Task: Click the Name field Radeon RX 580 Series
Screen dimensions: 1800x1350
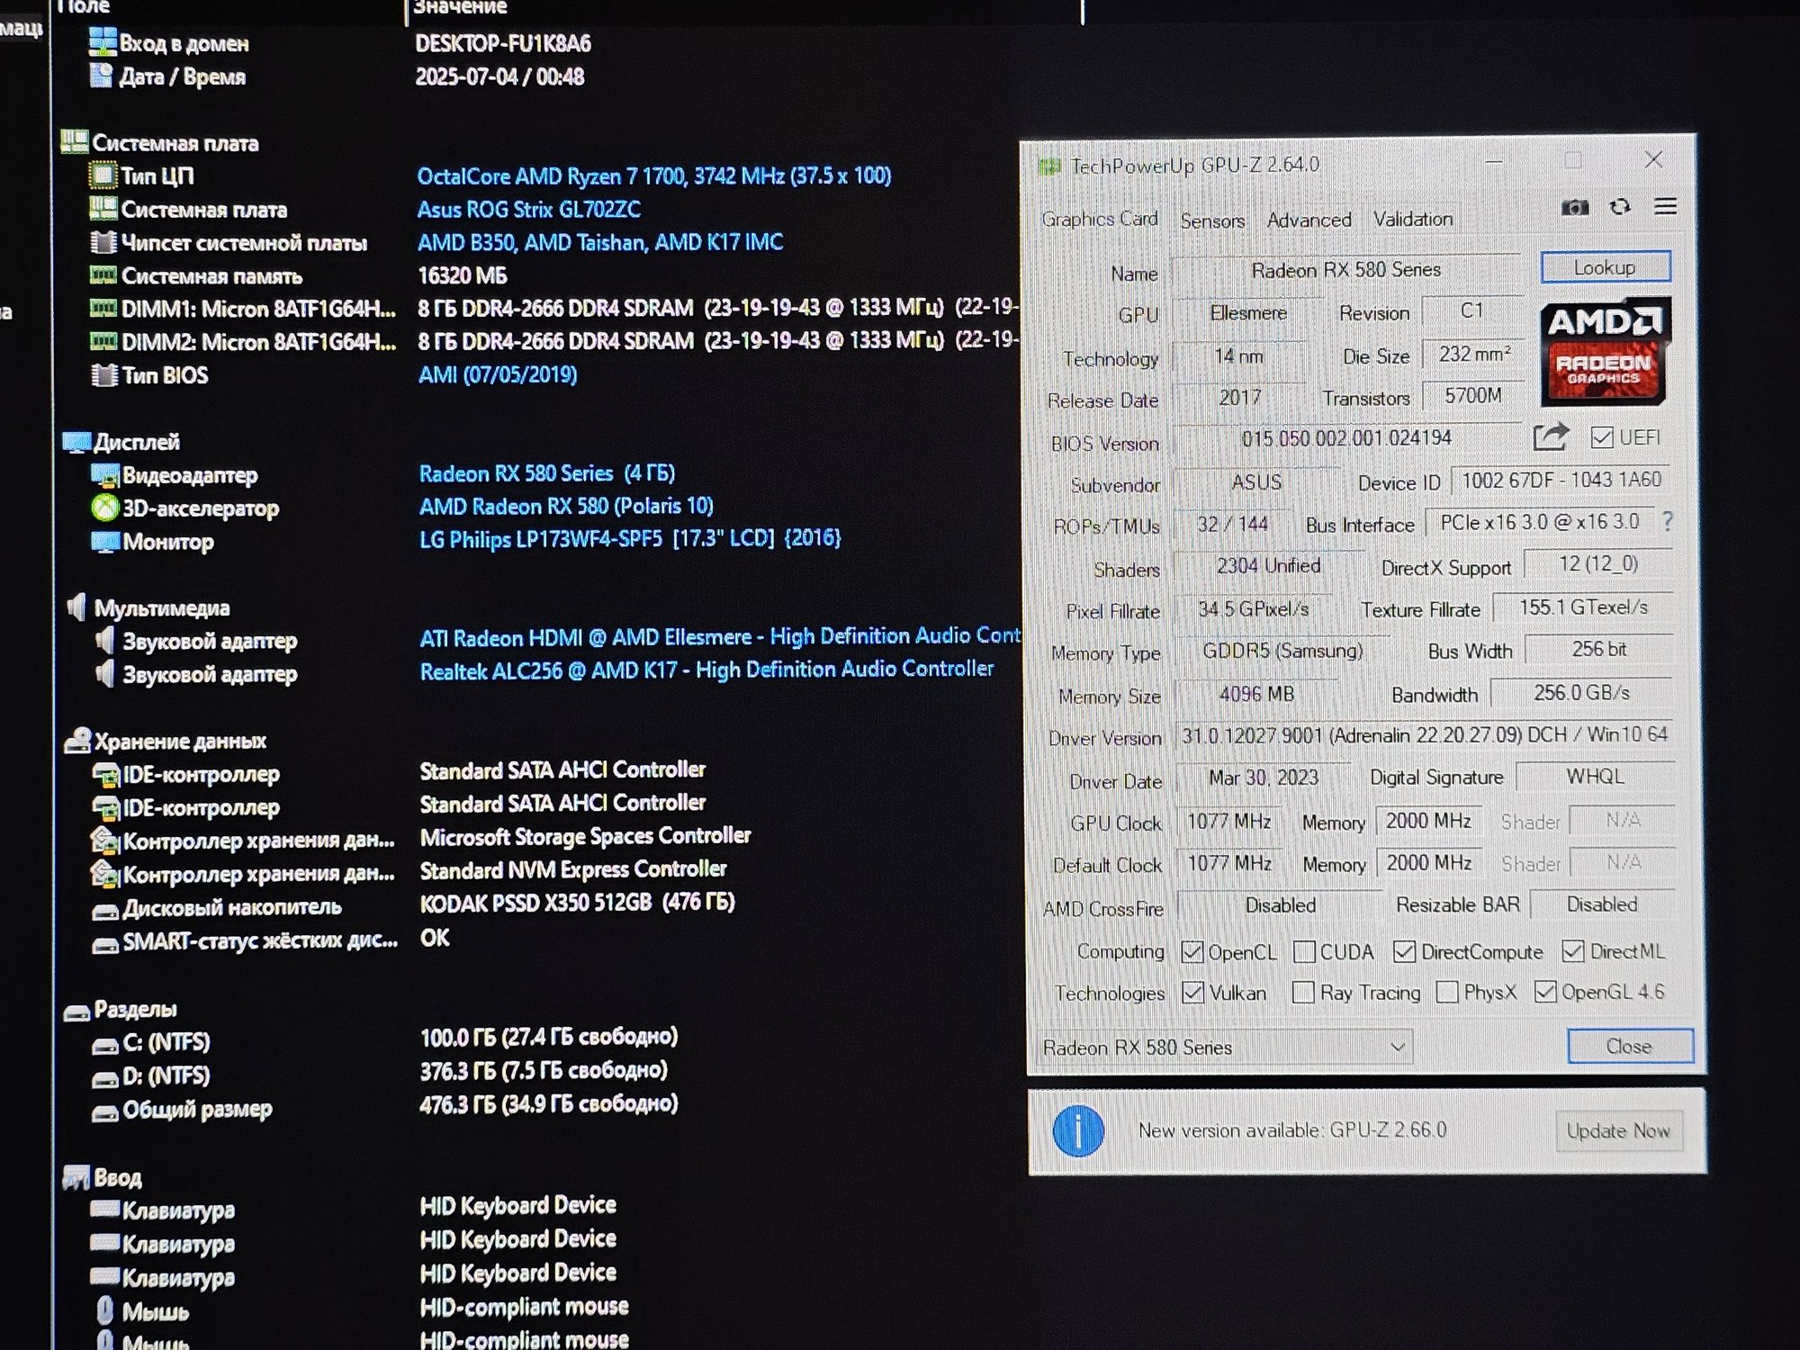Action: (1345, 269)
